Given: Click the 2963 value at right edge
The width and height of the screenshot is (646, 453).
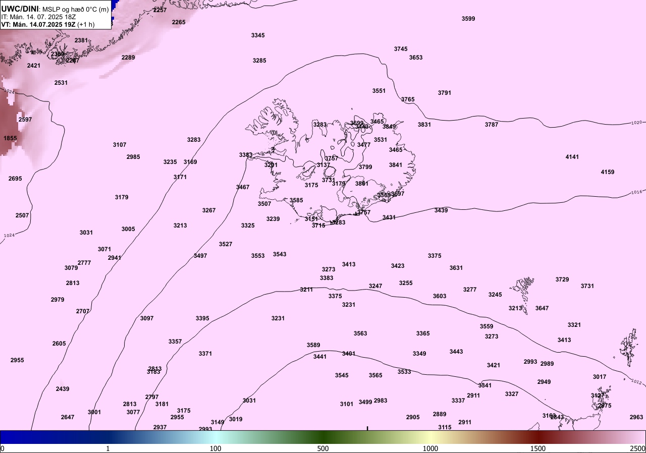Looking at the screenshot, I should click(x=637, y=417).
